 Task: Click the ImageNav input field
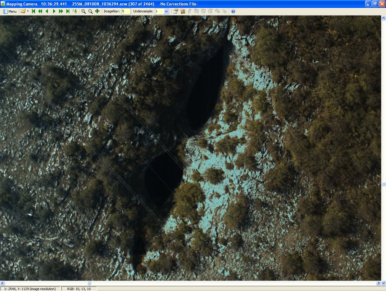coord(126,11)
